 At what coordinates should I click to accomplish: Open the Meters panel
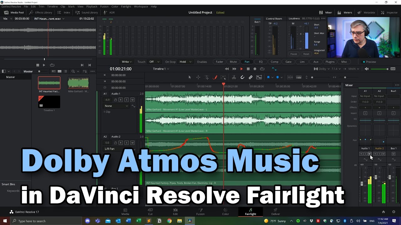pos(345,12)
